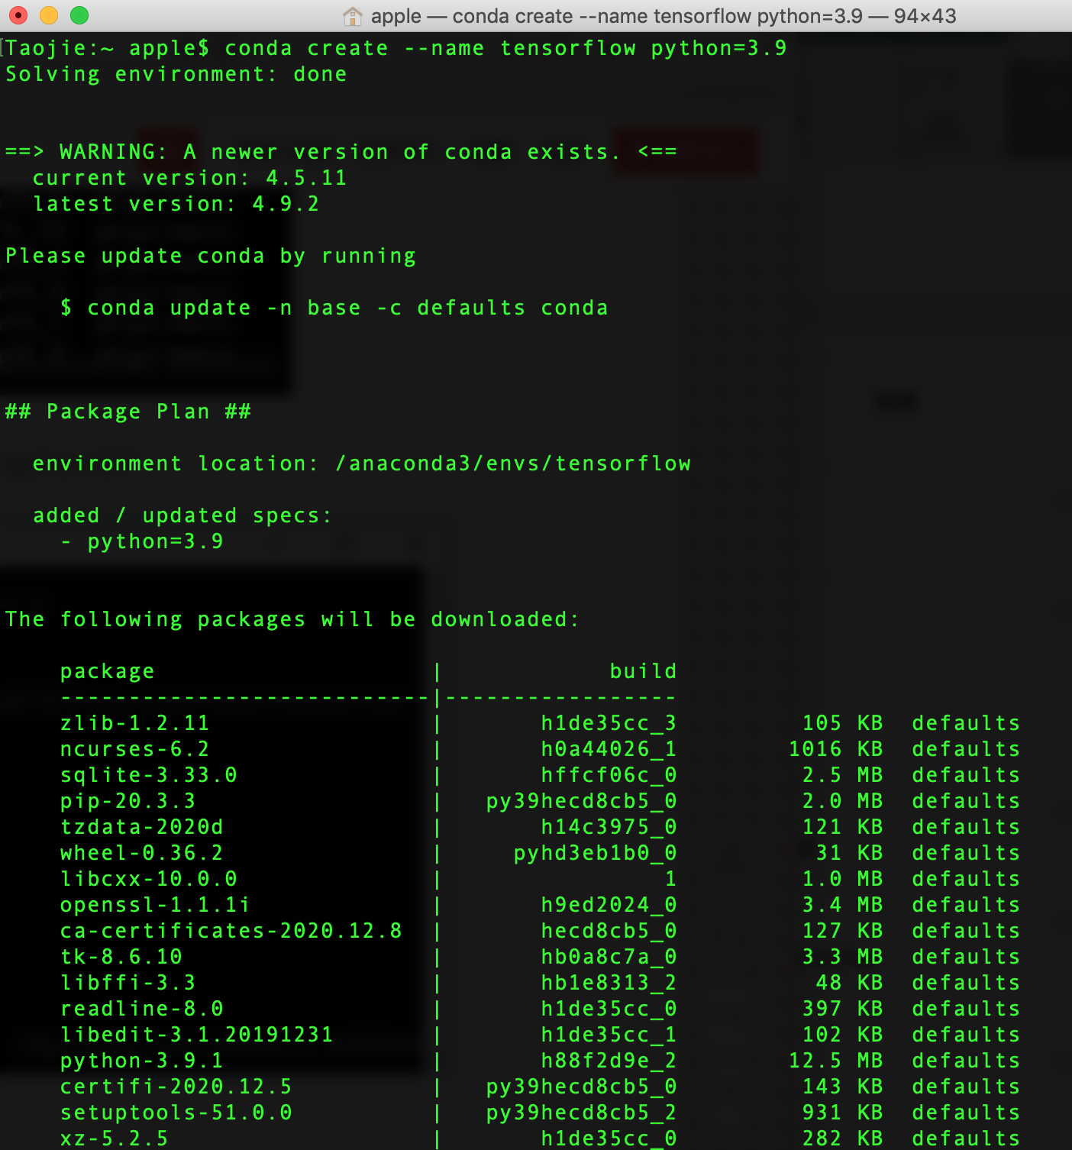Click package name openssl-1.1.1i
This screenshot has width=1072, height=1150.
click(155, 905)
